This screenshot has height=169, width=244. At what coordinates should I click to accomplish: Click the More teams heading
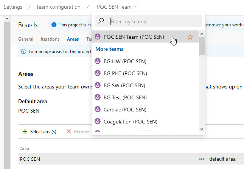[109, 49]
